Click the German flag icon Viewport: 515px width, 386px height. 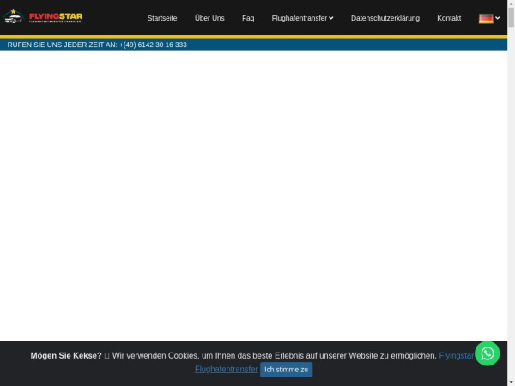coord(485,18)
